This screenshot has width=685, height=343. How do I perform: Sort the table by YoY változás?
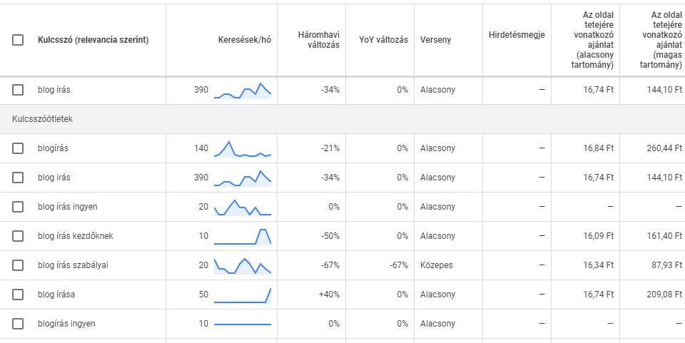(x=383, y=40)
